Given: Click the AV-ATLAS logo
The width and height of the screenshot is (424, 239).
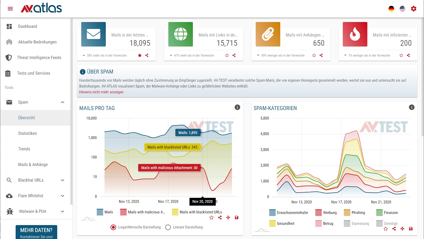Looking at the screenshot, I should point(41,9).
